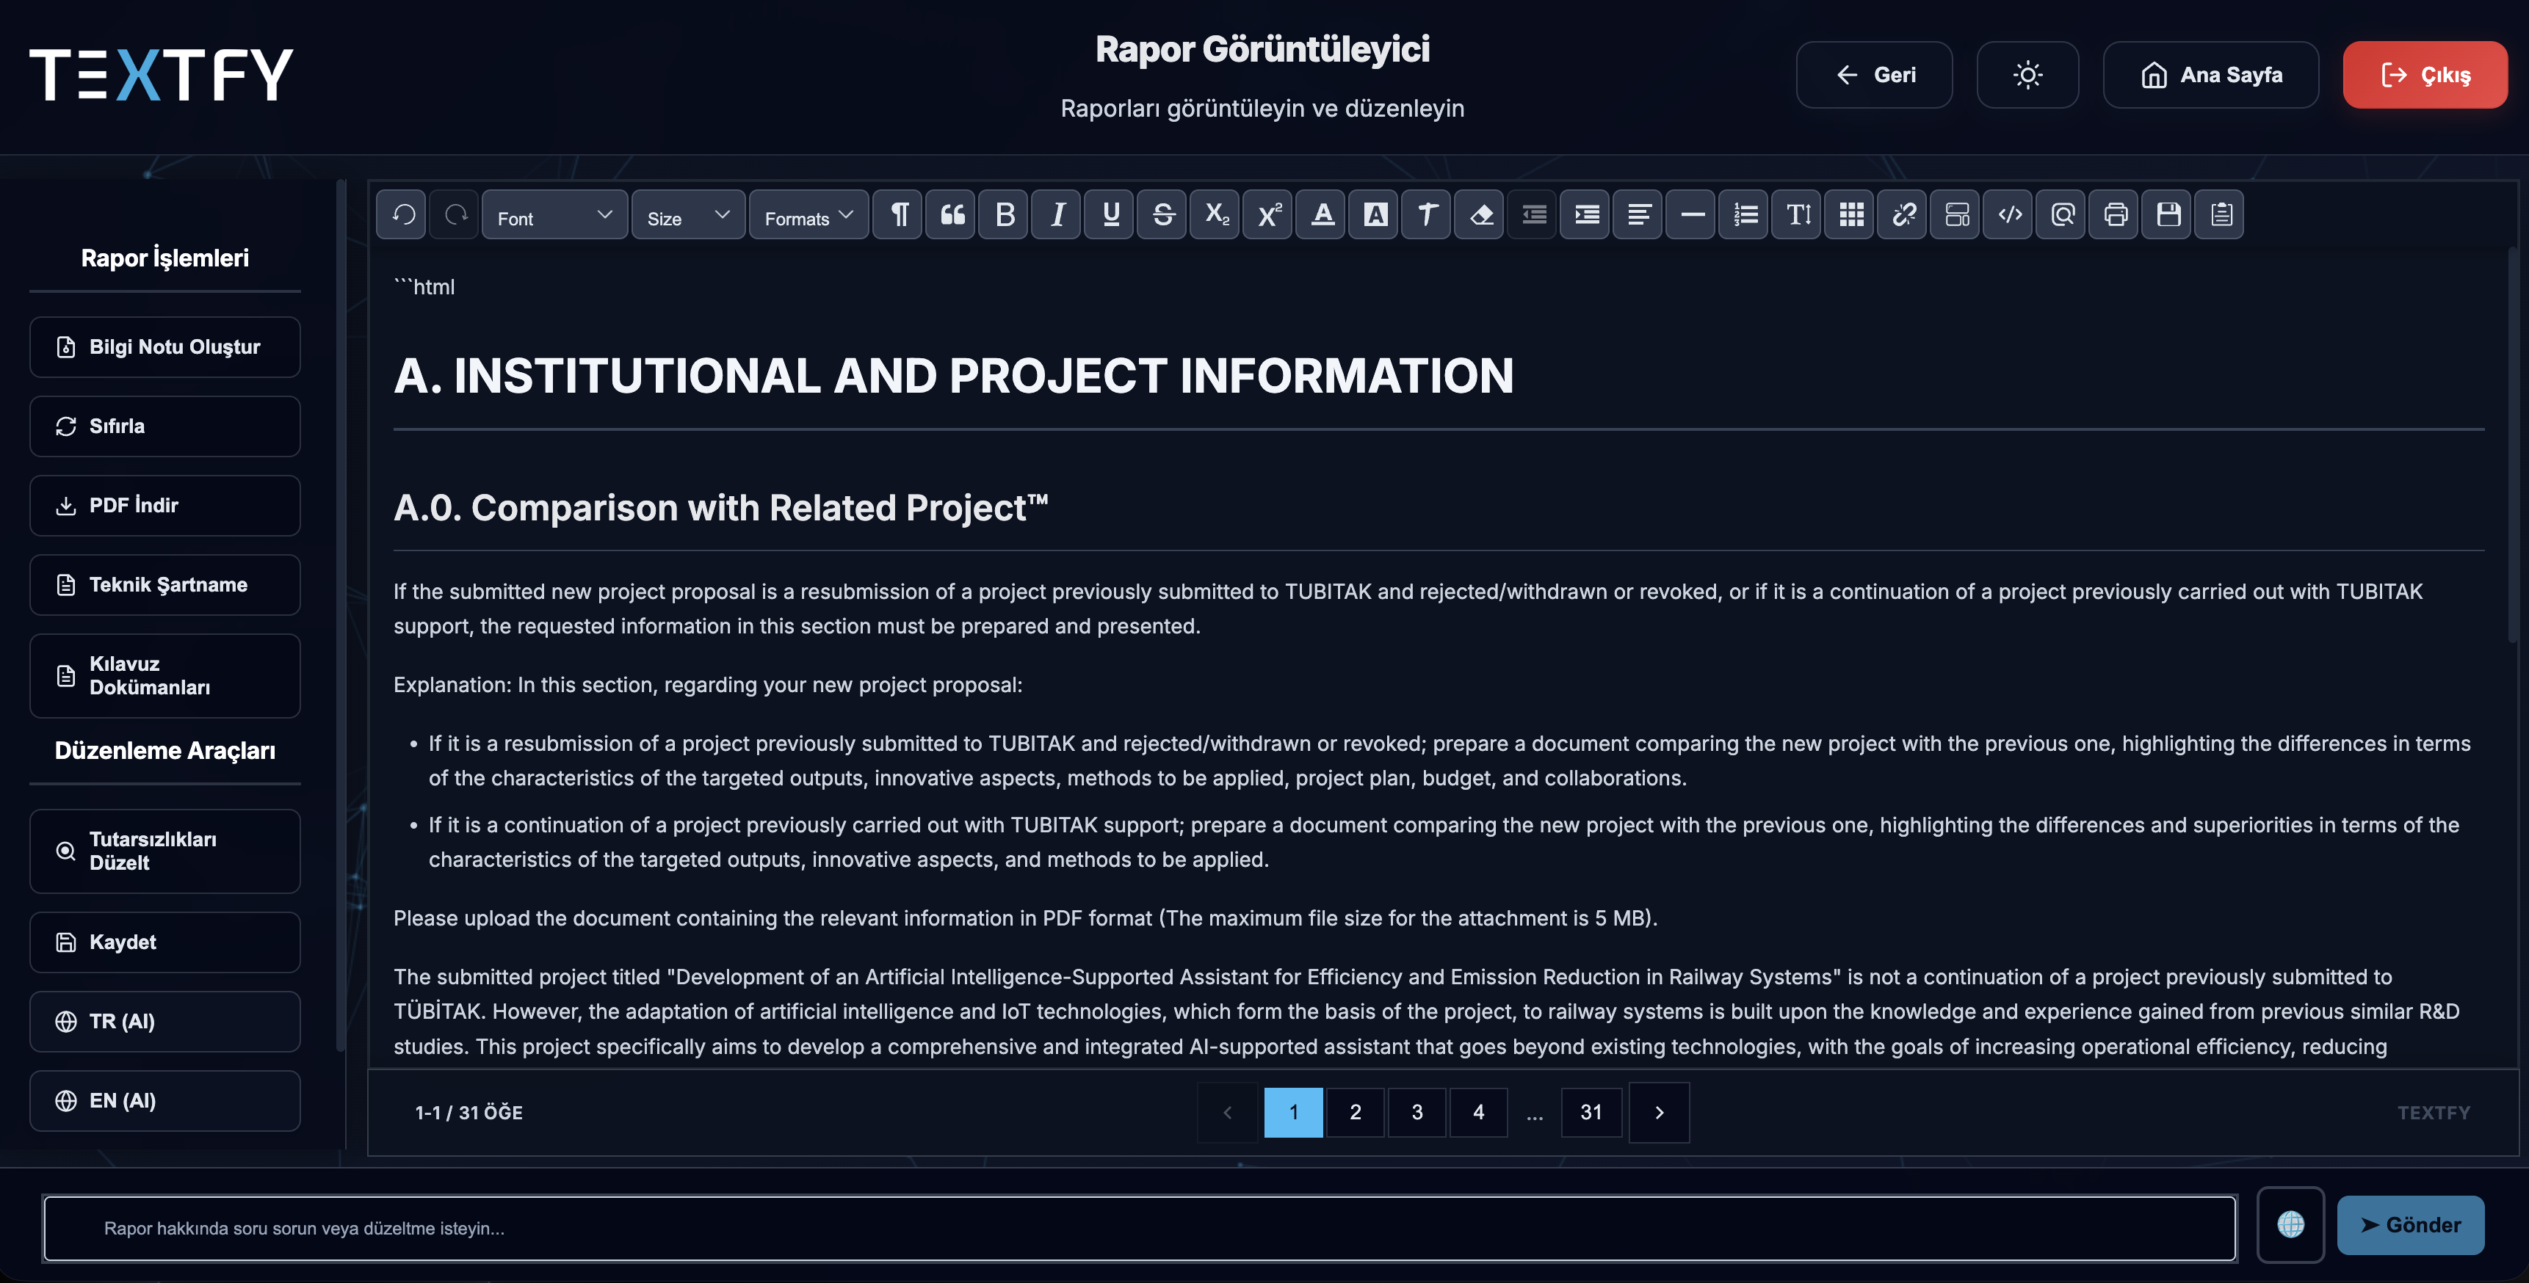Go to page 3 in pagination
2529x1283 pixels.
(x=1416, y=1112)
